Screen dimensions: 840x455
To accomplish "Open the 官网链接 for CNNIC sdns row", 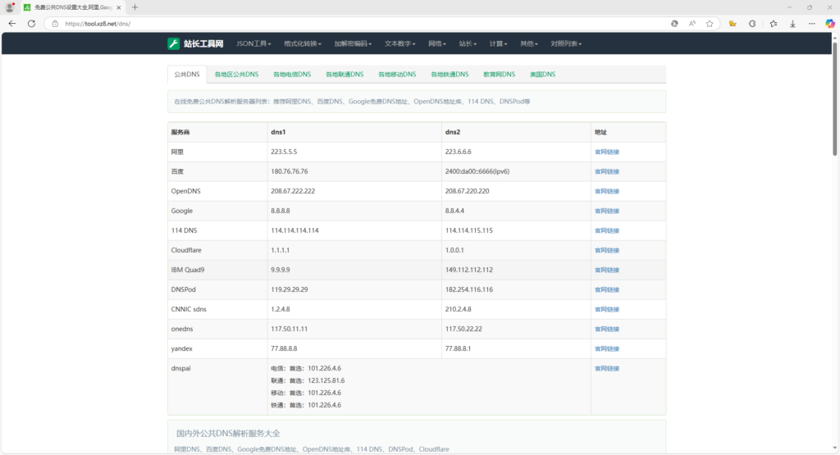I will 607,309.
